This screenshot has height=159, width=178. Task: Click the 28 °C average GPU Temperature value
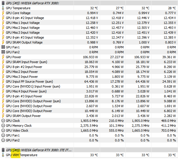point(172,8)
